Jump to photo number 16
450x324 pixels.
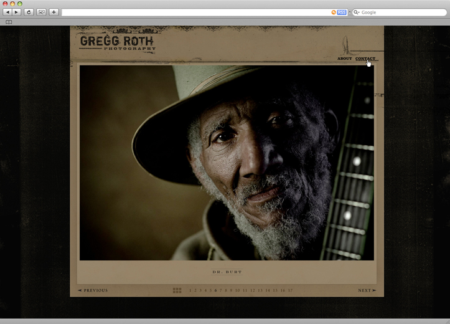tap(283, 290)
